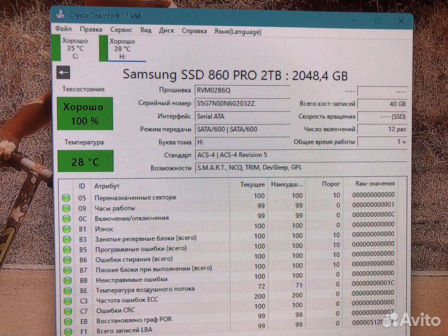Image resolution: width=448 pixels, height=336 pixels.
Task: Click status circle for attribute C7
Action: (68, 311)
